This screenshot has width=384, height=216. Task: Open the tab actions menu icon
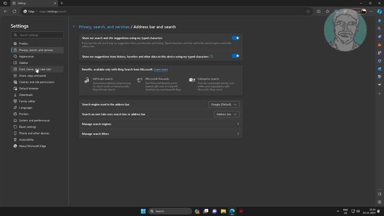[5, 3]
